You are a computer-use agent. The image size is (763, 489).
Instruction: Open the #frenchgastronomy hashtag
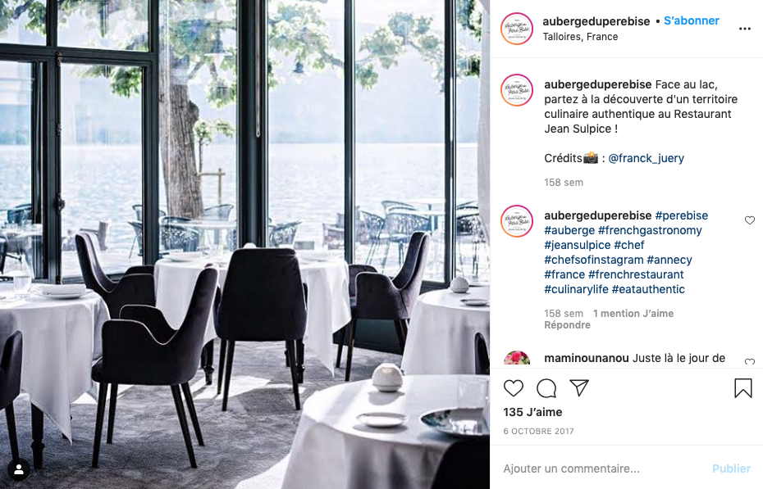point(650,230)
